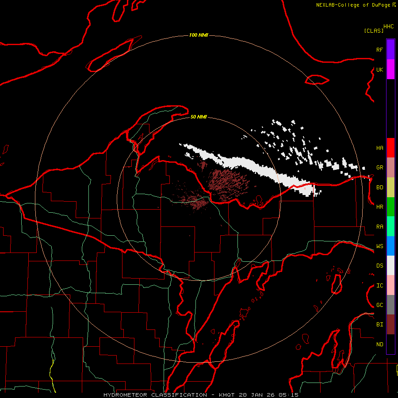Click the RA bright green legend swatch

[390, 226]
